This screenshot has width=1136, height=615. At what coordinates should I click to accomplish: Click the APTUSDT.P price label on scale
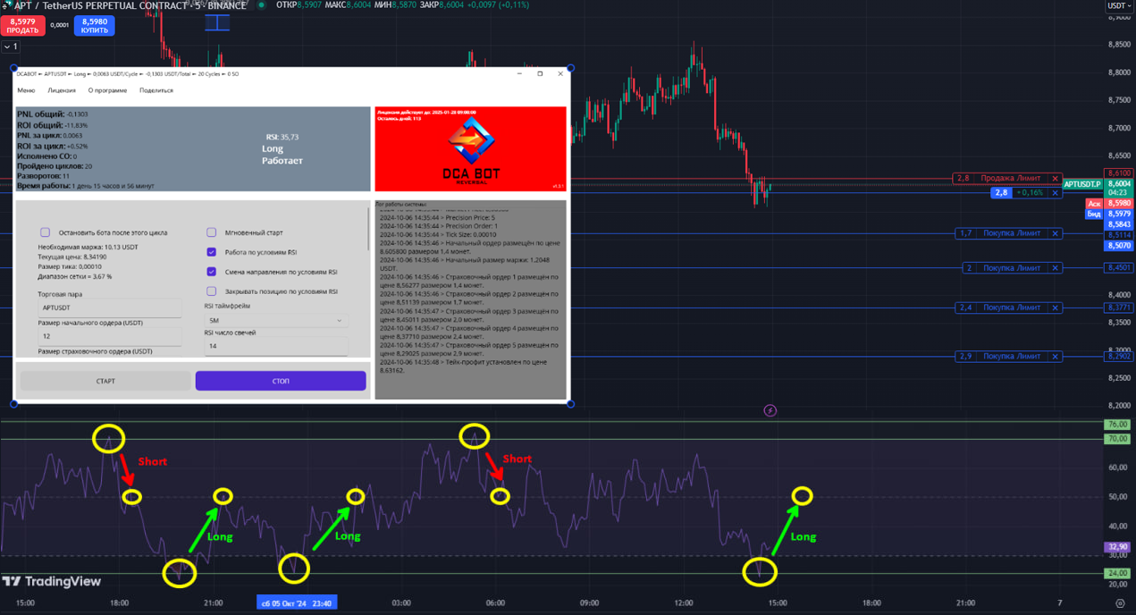1082,184
